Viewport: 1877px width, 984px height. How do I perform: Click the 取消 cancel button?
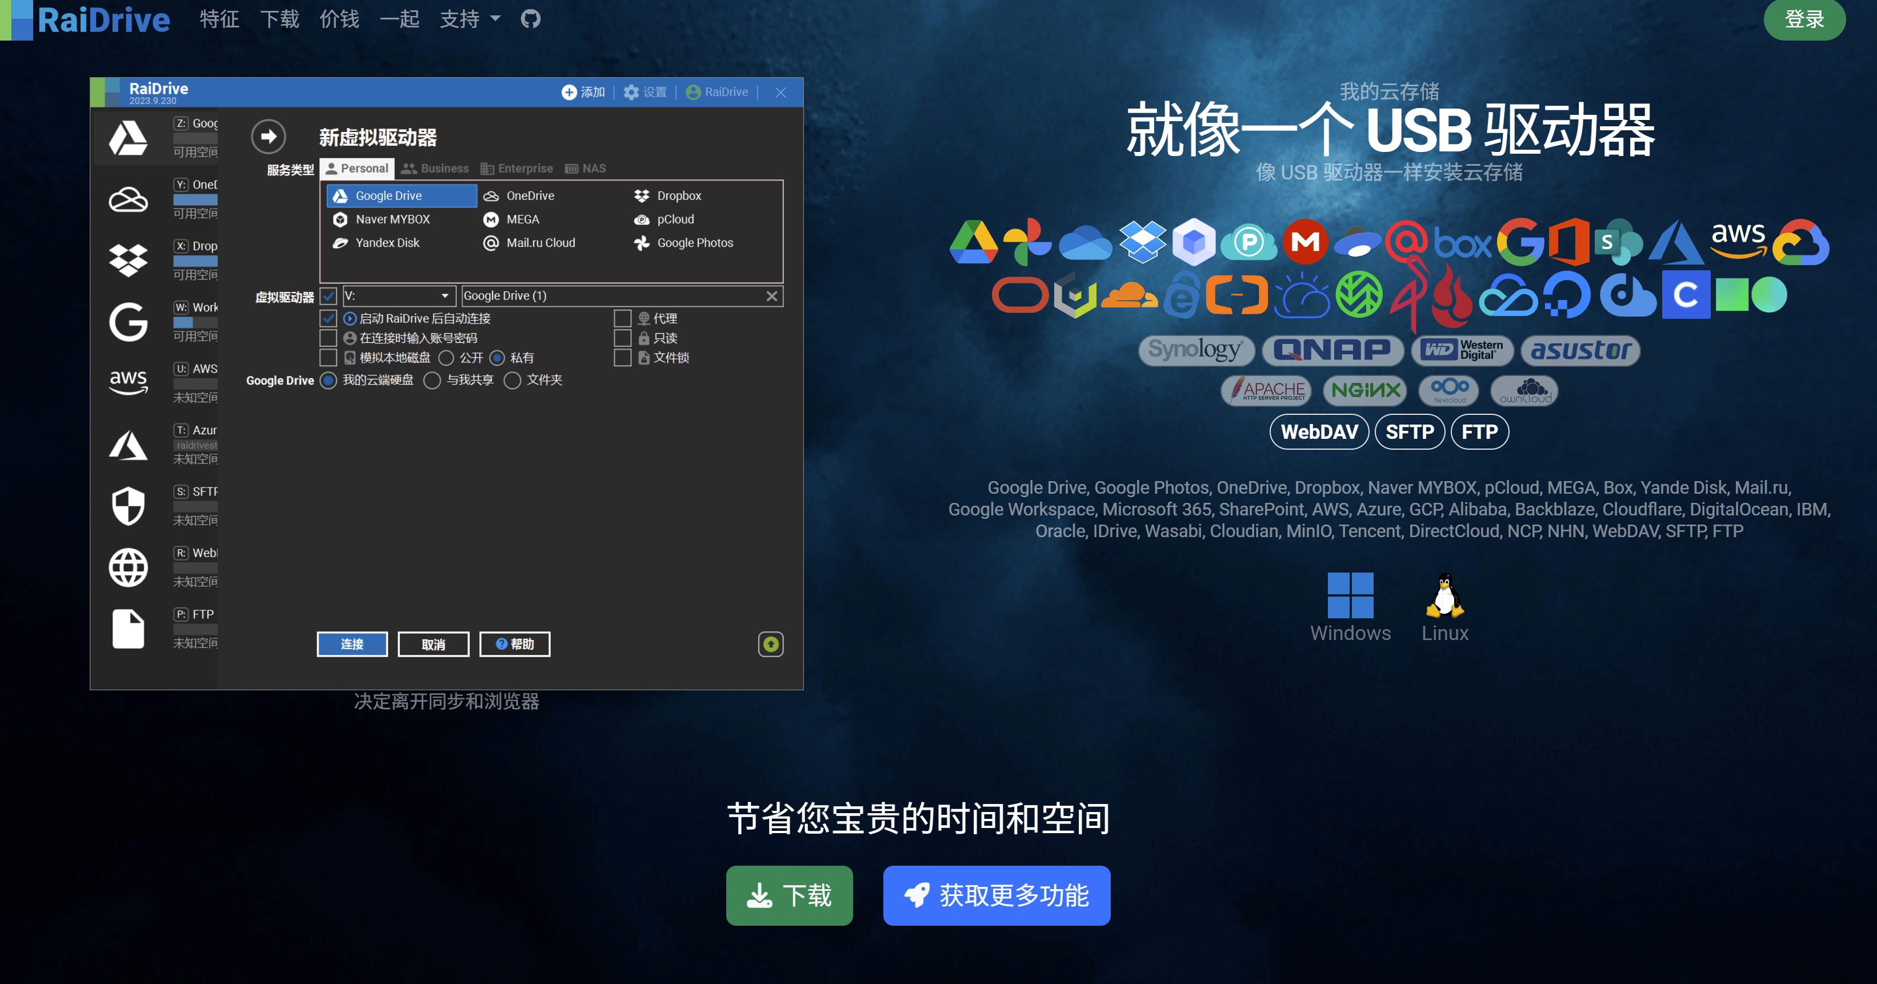click(433, 645)
